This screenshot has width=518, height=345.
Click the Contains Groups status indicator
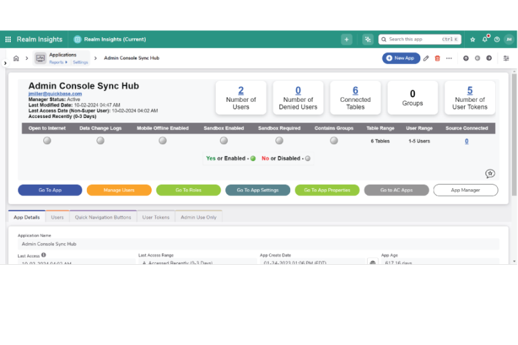(x=334, y=141)
